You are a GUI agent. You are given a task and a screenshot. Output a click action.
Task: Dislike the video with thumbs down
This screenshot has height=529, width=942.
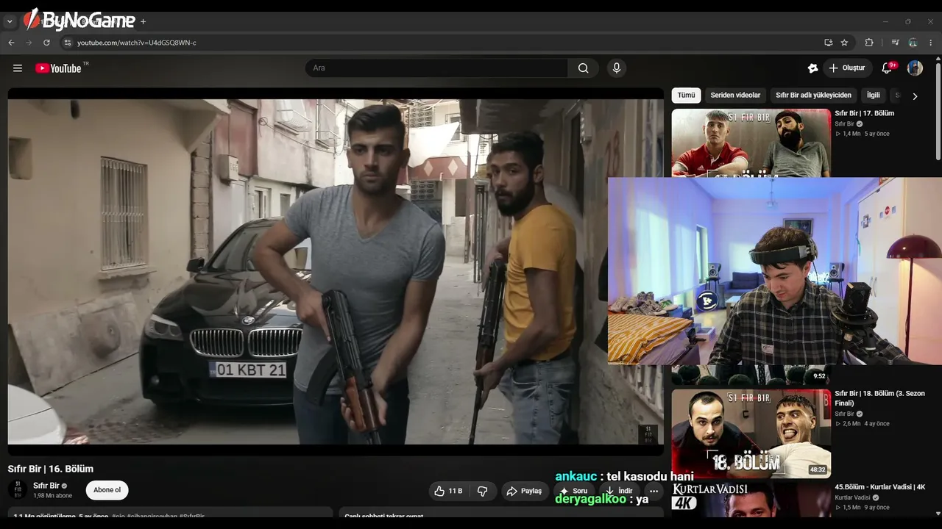(x=483, y=491)
